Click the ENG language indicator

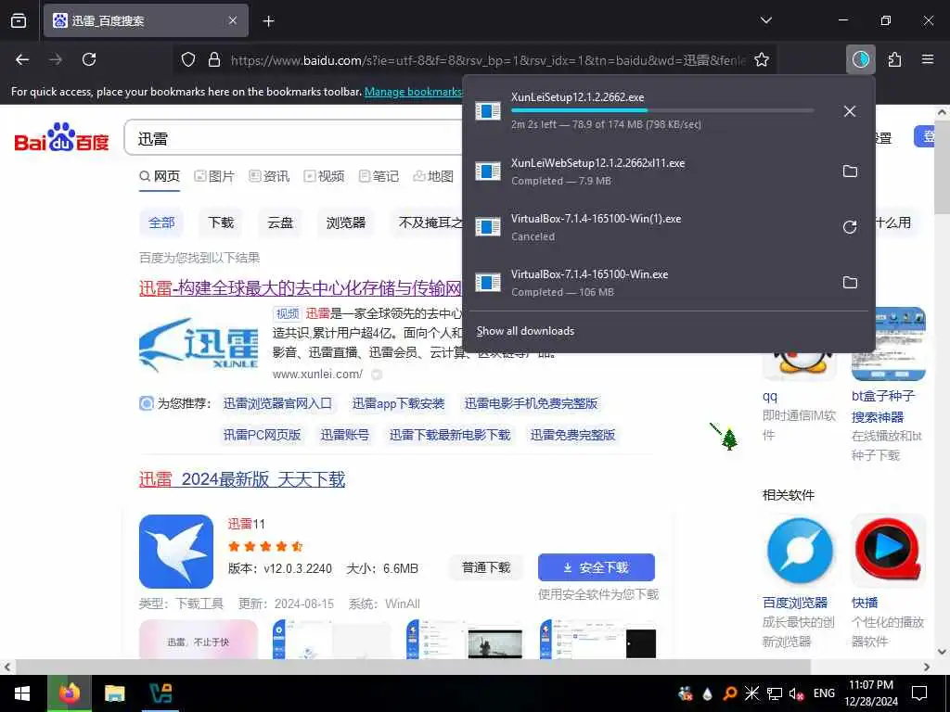824,693
